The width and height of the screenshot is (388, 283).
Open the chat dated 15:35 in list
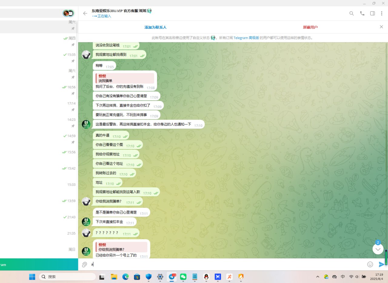point(39,58)
